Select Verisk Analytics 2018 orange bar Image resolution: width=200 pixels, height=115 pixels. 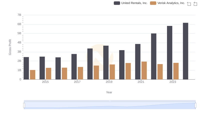pyautogui.click(x=96, y=73)
